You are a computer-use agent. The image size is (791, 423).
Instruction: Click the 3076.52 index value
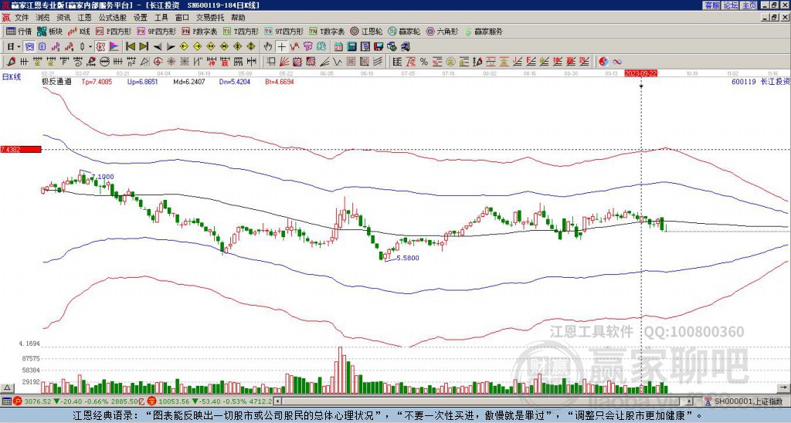[38, 401]
